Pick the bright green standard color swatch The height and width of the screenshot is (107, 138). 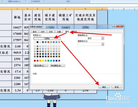point(48,61)
